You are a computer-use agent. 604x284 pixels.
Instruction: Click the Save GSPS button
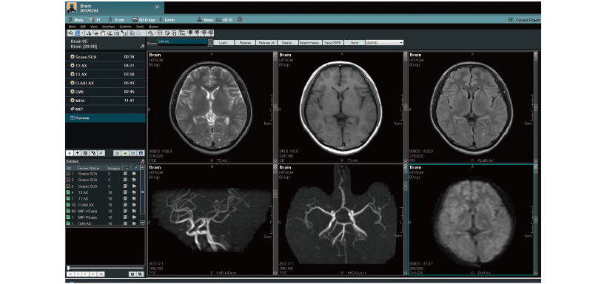coord(333,43)
